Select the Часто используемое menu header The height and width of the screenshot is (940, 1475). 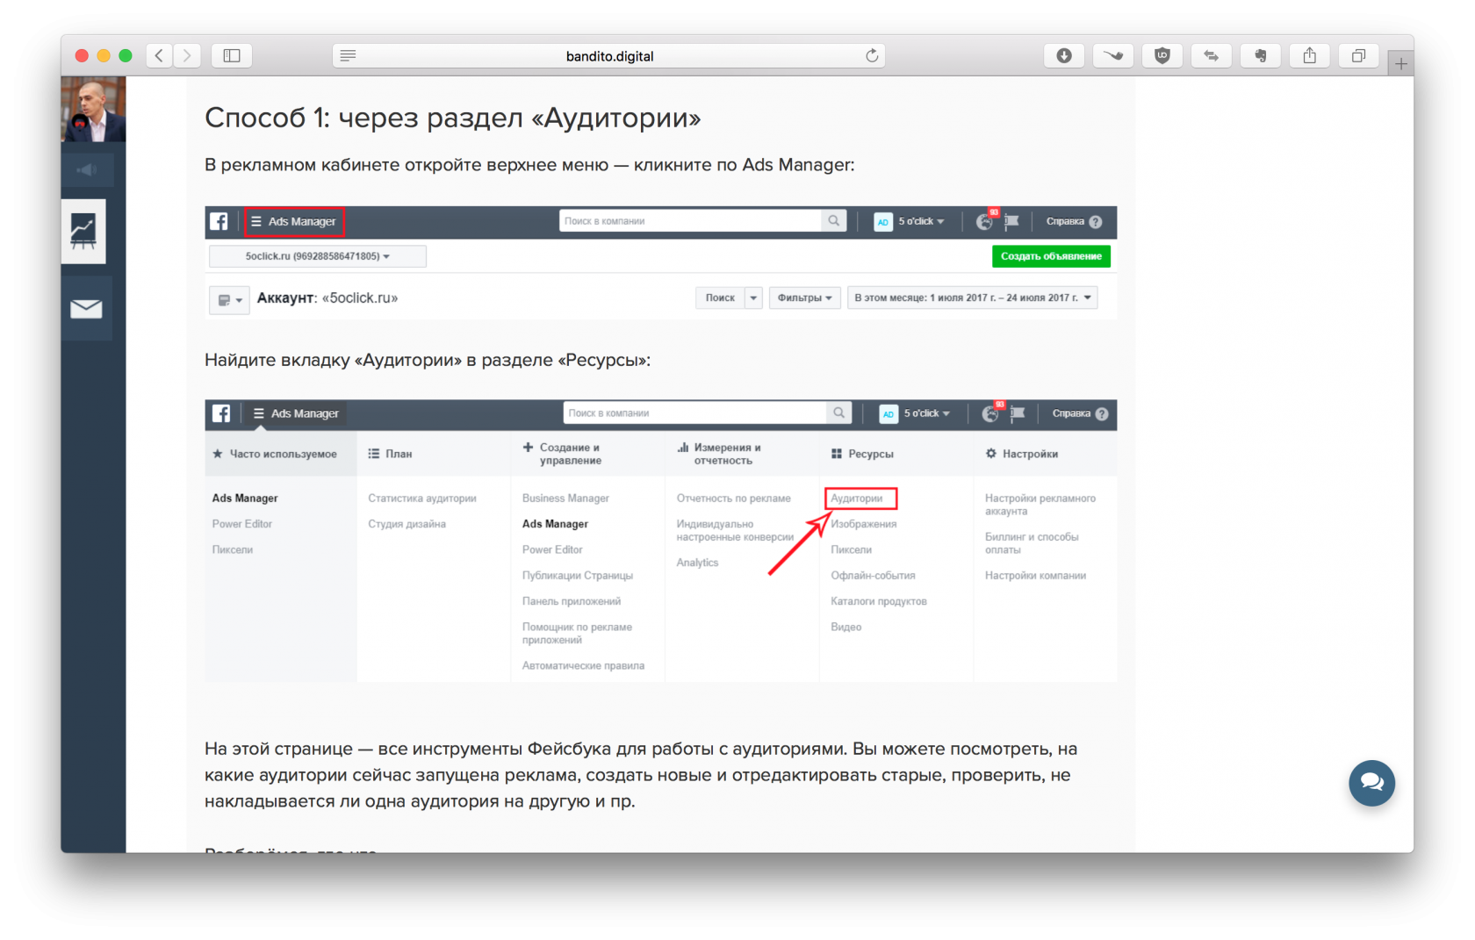click(x=275, y=454)
